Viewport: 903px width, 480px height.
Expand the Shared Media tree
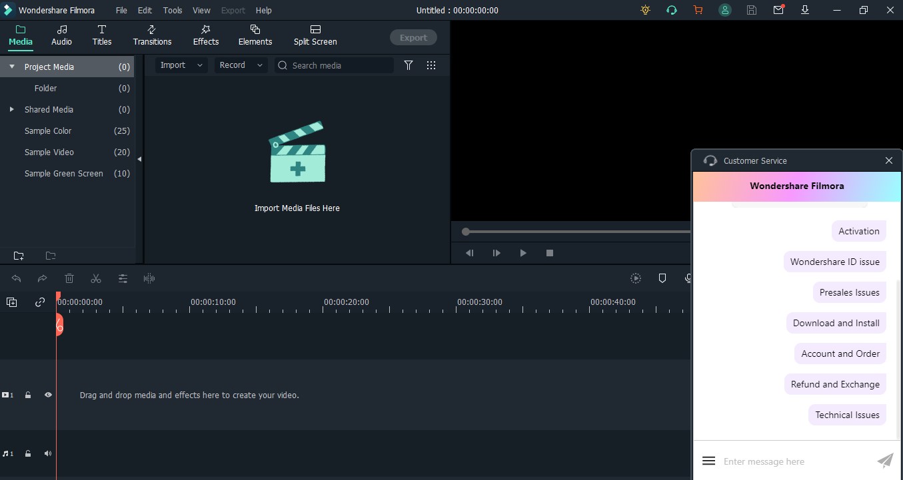pyautogui.click(x=11, y=109)
